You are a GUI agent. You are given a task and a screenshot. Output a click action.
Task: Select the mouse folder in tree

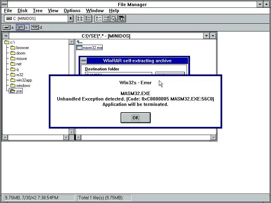coord(19,59)
